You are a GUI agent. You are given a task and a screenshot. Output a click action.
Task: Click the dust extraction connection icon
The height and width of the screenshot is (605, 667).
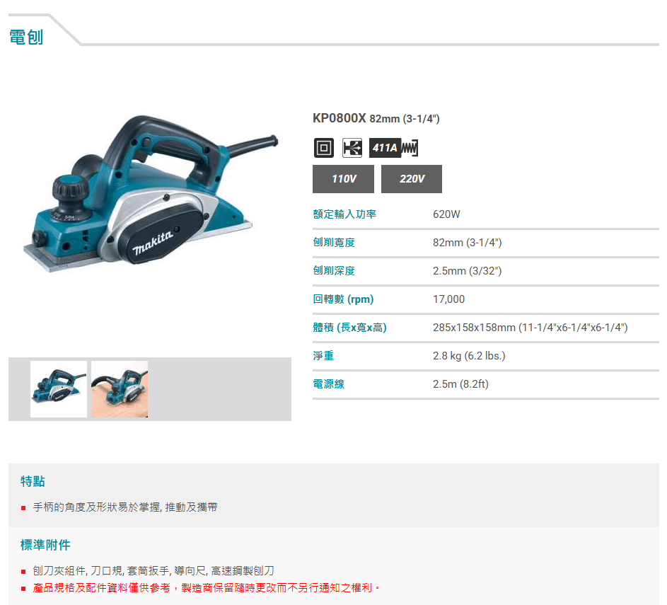point(352,148)
